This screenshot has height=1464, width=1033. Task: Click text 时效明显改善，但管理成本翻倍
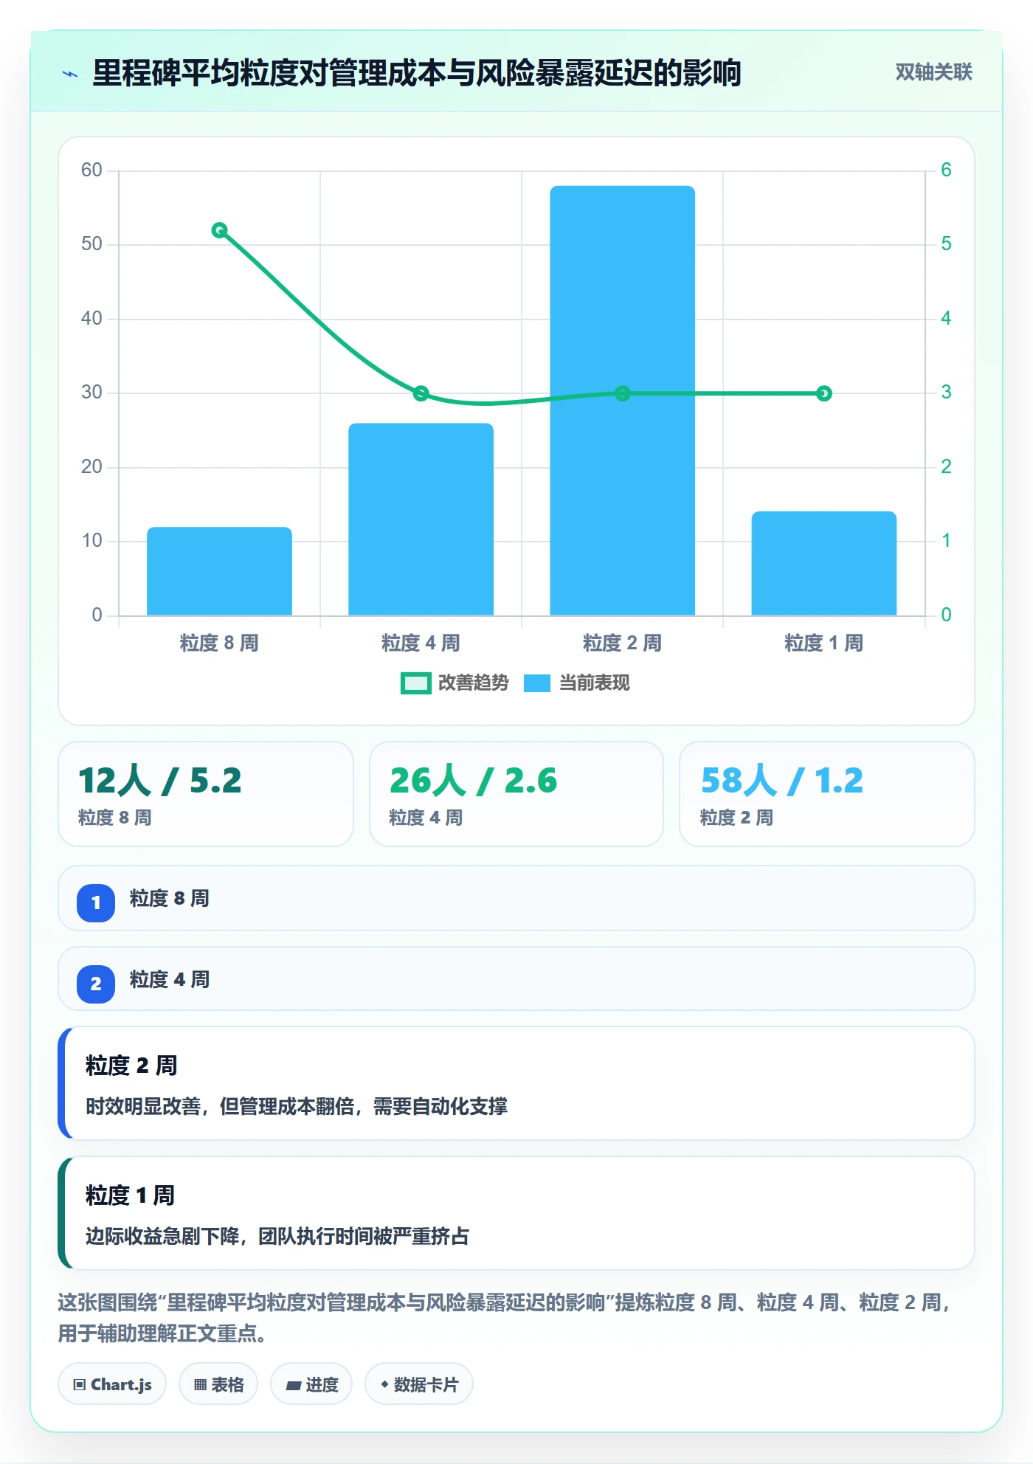click(220, 1106)
